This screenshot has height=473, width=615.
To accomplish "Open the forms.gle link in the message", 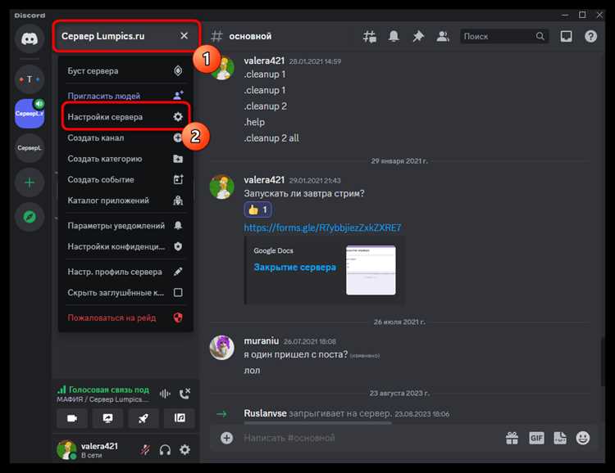I will pyautogui.click(x=322, y=227).
